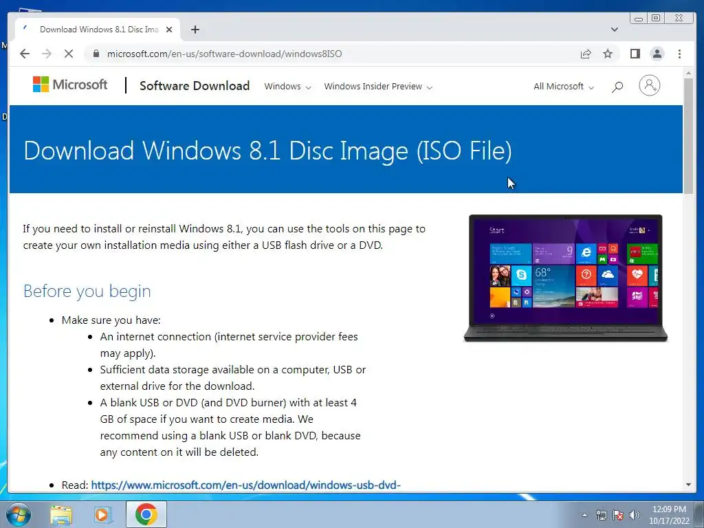This screenshot has height=528, width=704.
Task: Go to Microsoft homepage logo
Action: click(x=70, y=85)
